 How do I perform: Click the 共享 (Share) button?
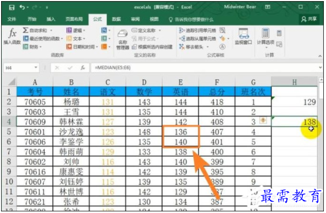point(309,19)
